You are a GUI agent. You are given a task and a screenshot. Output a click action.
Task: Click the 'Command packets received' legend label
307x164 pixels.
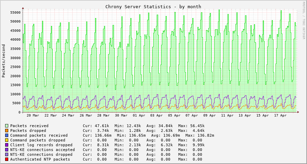(x=39, y=135)
